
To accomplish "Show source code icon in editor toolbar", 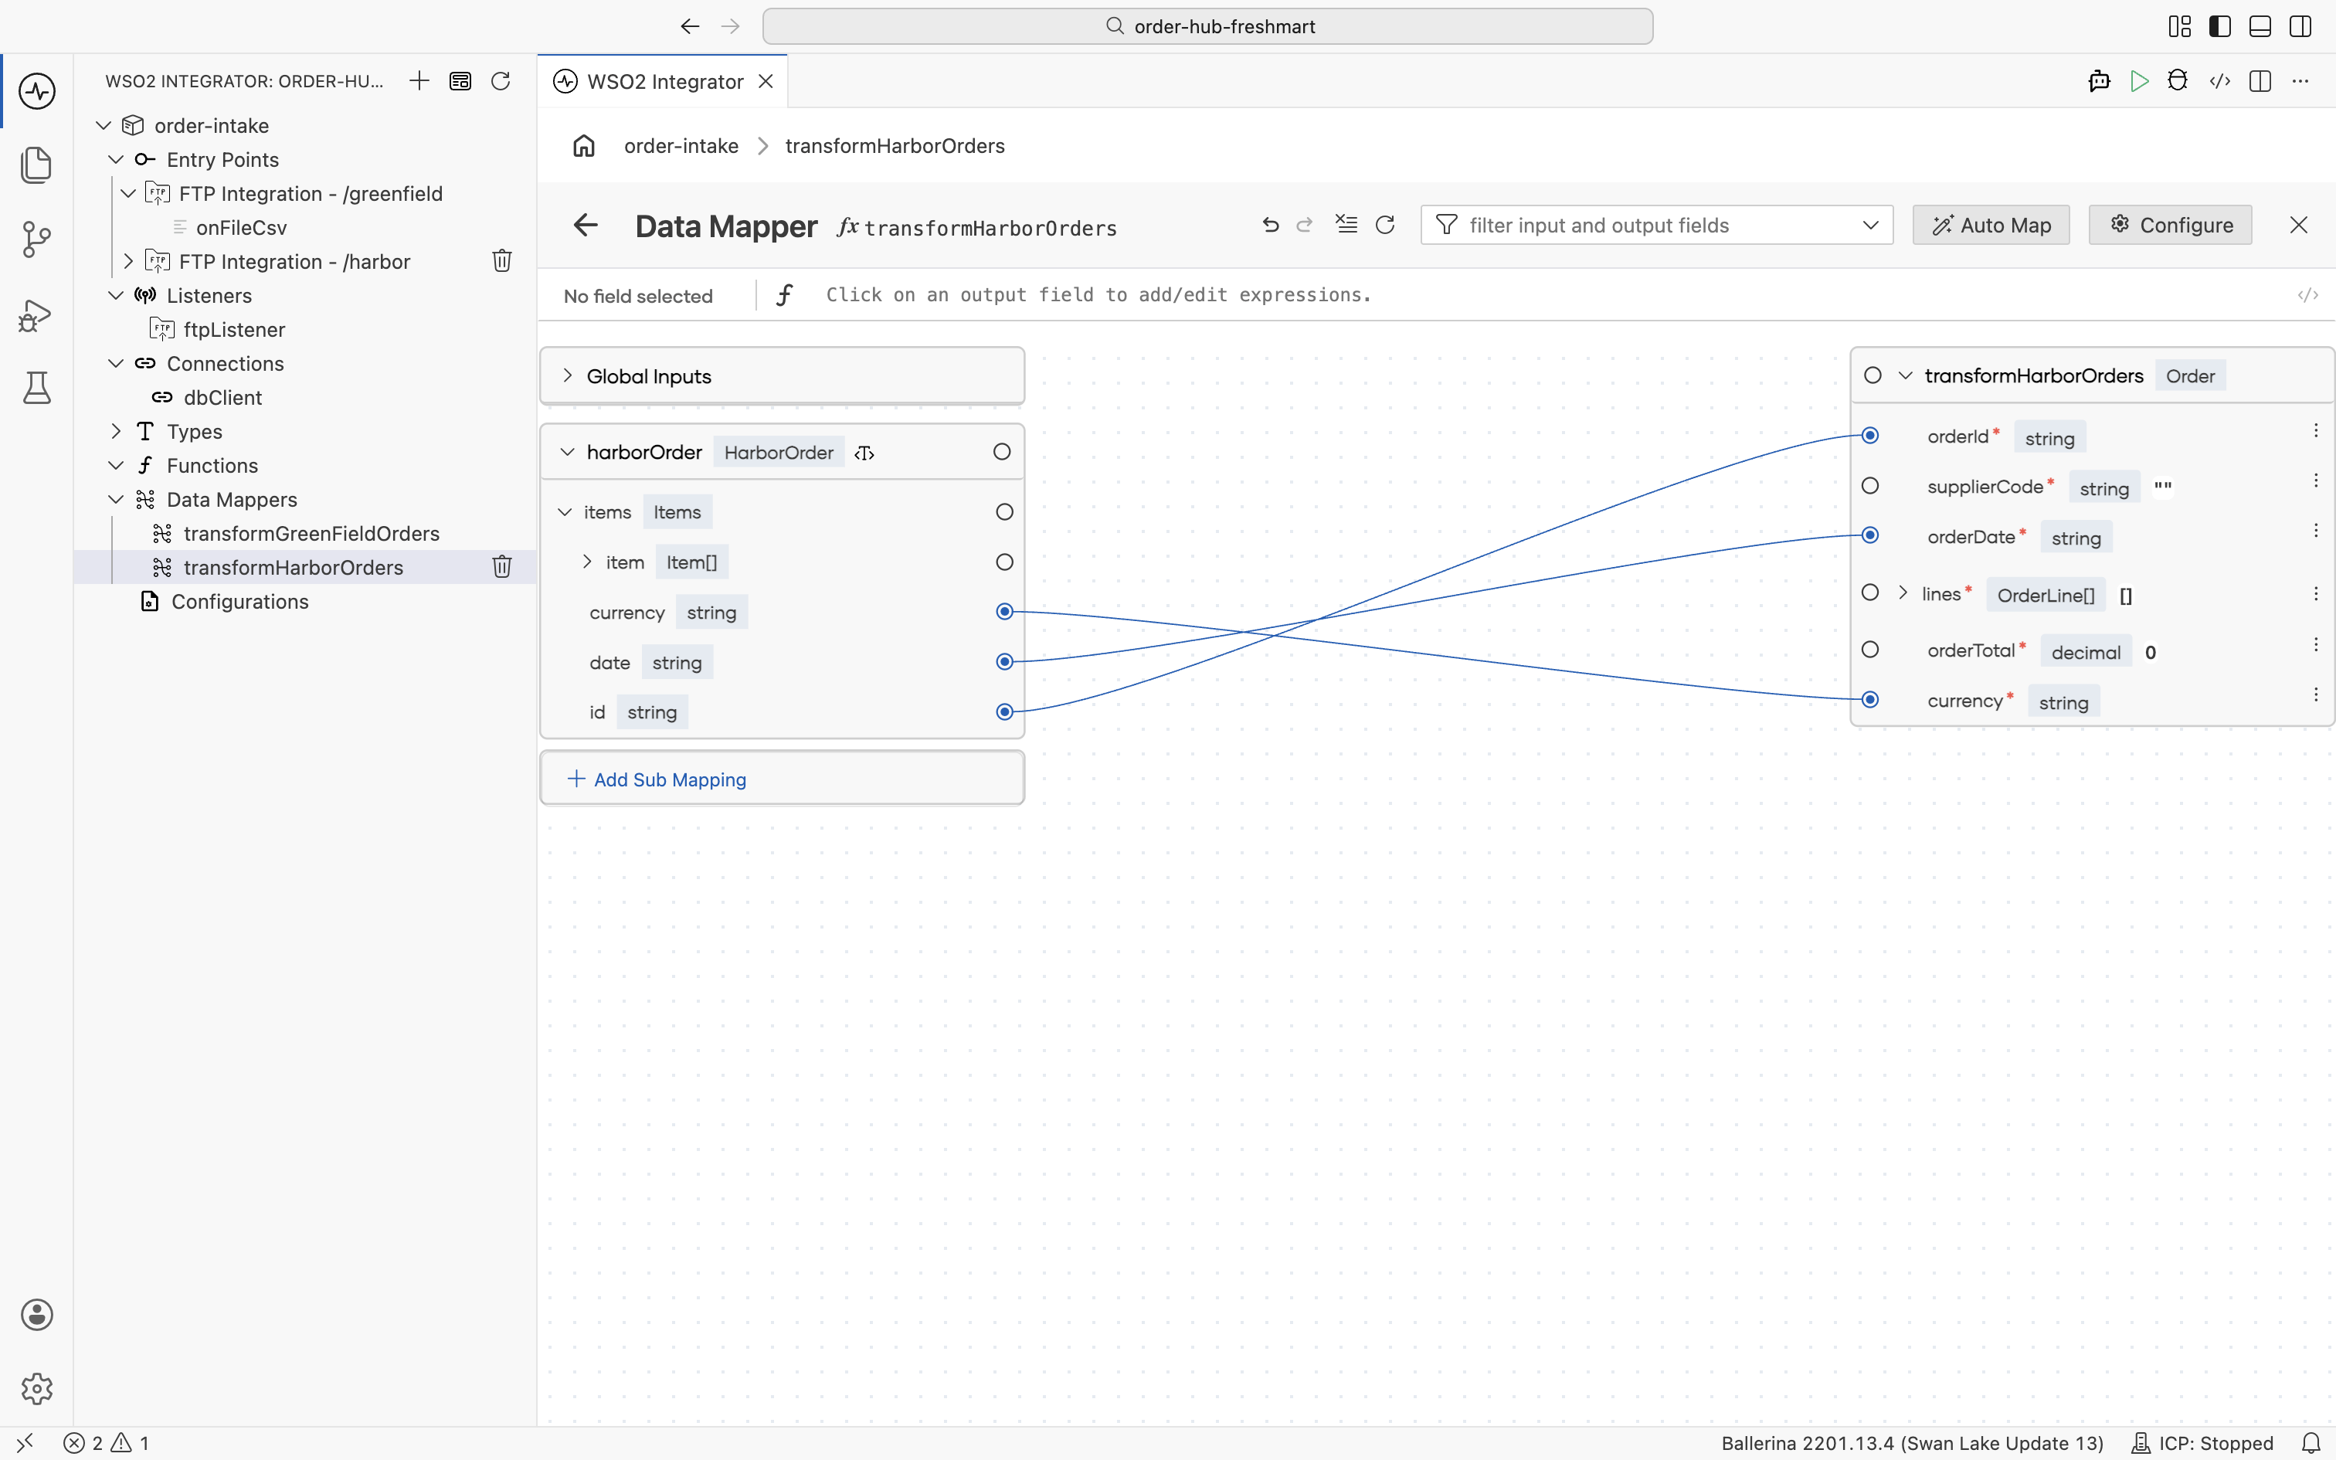I will tap(2220, 81).
